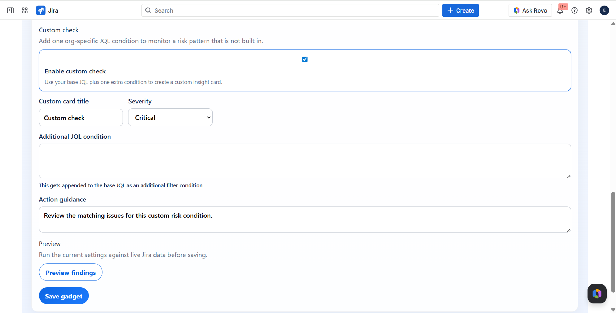Change Severity from Critical to another level
Viewport: 616px width, 313px height.
tap(170, 117)
